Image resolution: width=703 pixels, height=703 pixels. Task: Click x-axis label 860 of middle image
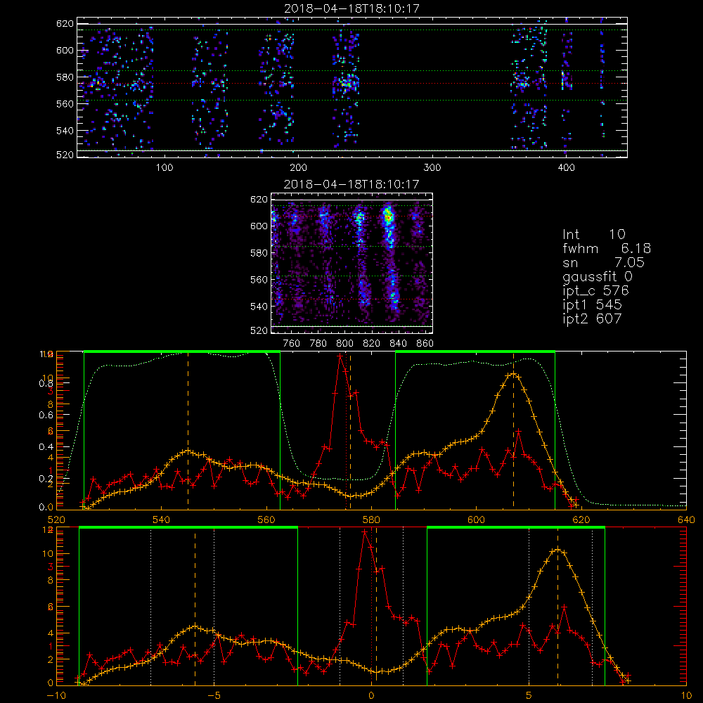click(x=425, y=344)
